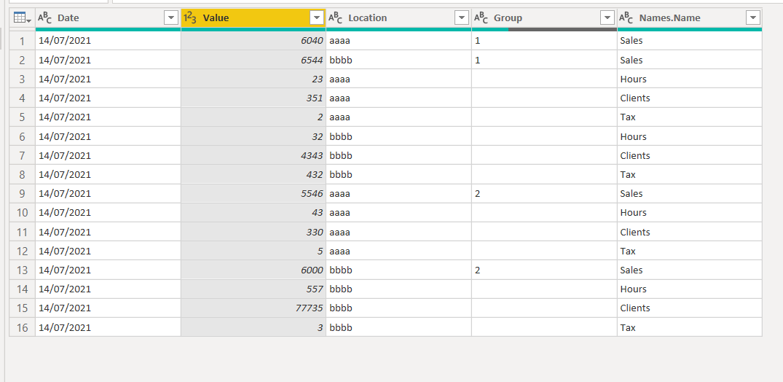Click value cell 432

click(x=253, y=174)
